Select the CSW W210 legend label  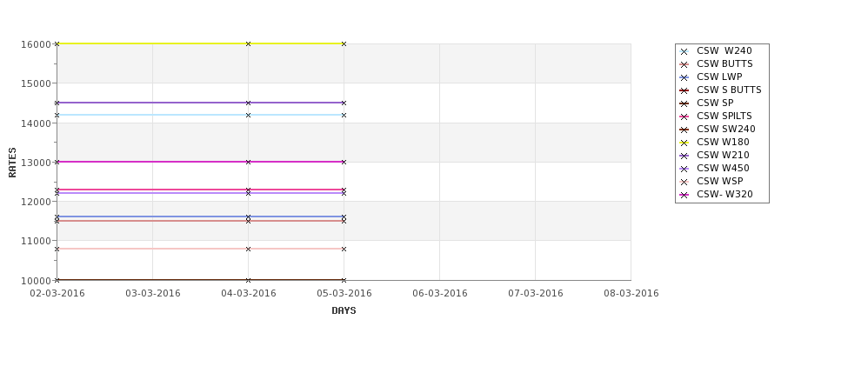[x=723, y=155]
